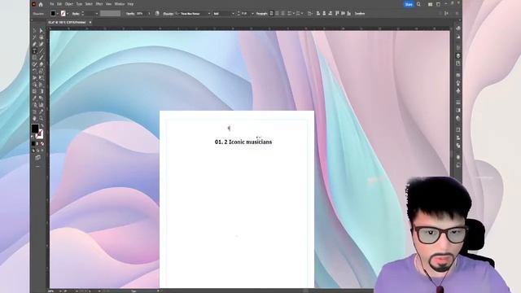The image size is (521, 293).
Task: Click the variable width profile field
Action: (111, 14)
